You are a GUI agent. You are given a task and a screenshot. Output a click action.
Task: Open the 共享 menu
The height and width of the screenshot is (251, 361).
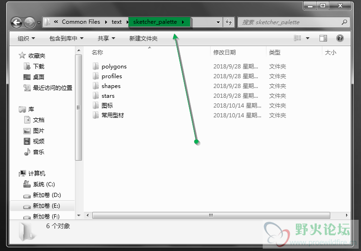pyautogui.click(x=106, y=39)
